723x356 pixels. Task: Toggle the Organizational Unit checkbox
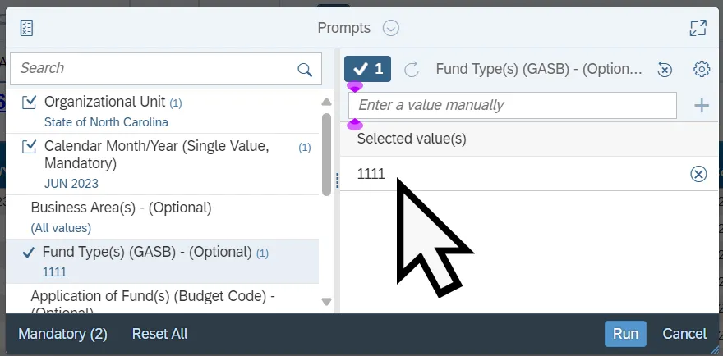click(x=30, y=103)
